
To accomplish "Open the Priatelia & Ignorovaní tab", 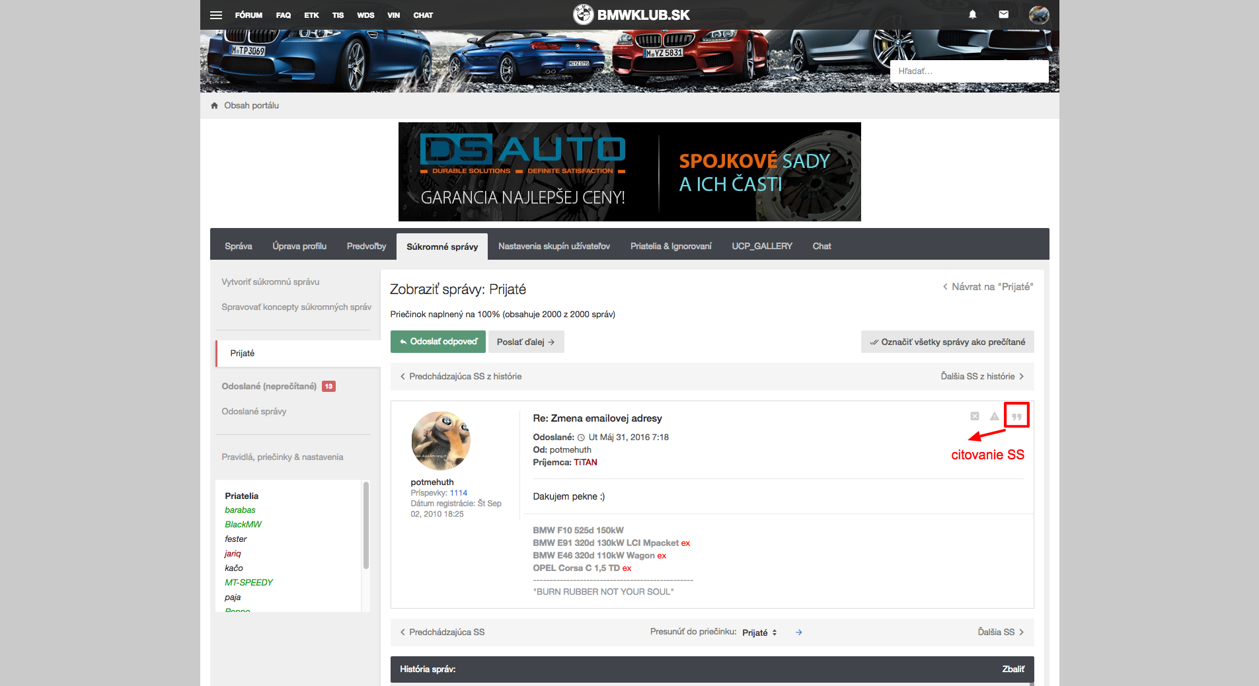I will click(670, 246).
